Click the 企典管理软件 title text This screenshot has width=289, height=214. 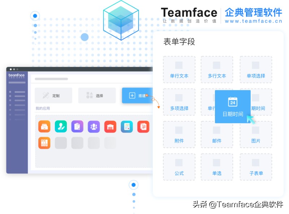(x=254, y=12)
